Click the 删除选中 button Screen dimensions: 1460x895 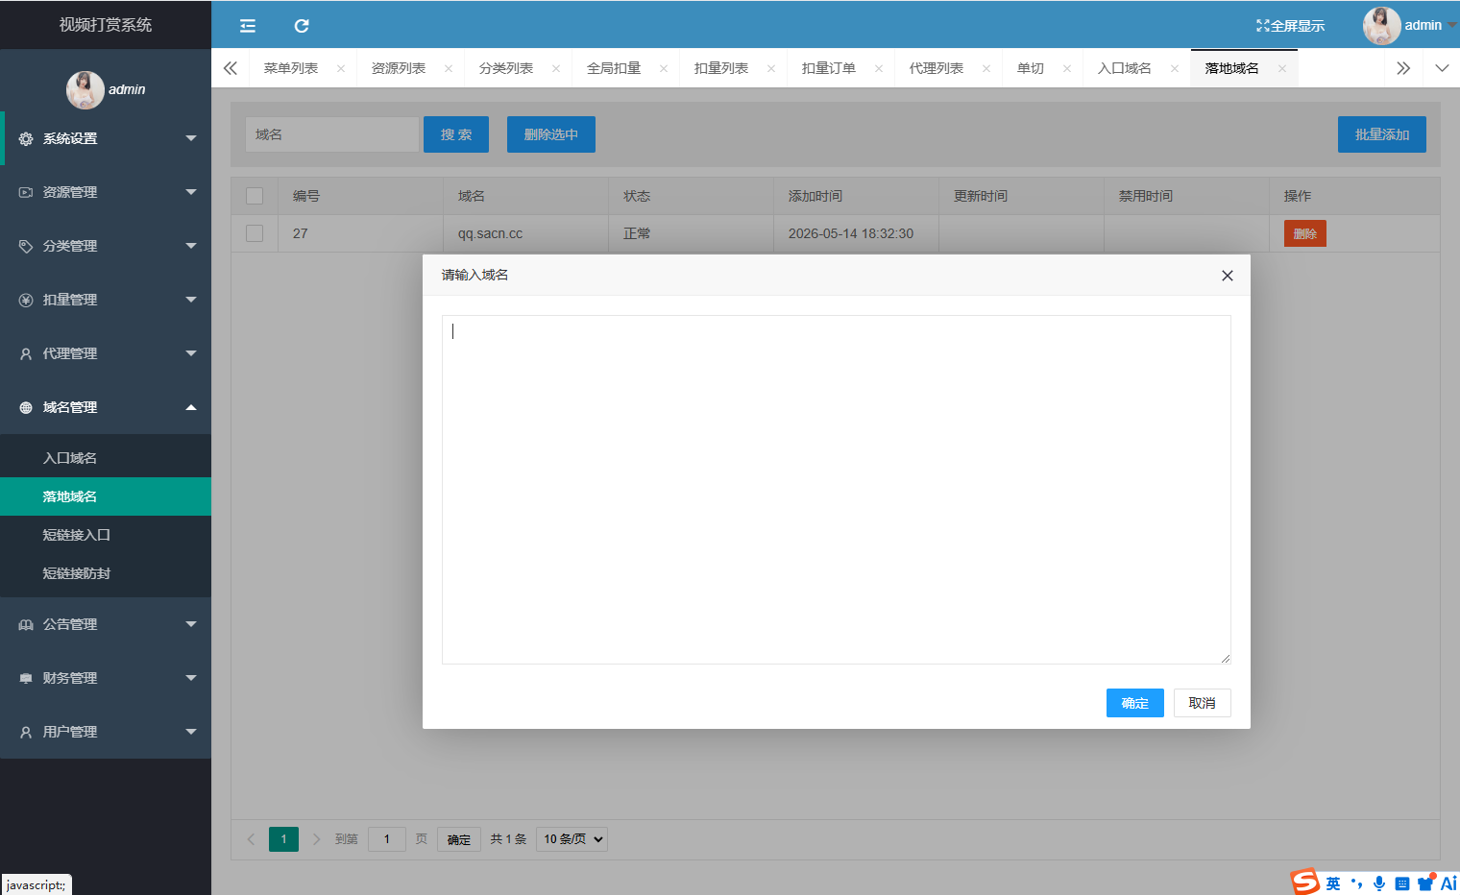[x=551, y=134]
